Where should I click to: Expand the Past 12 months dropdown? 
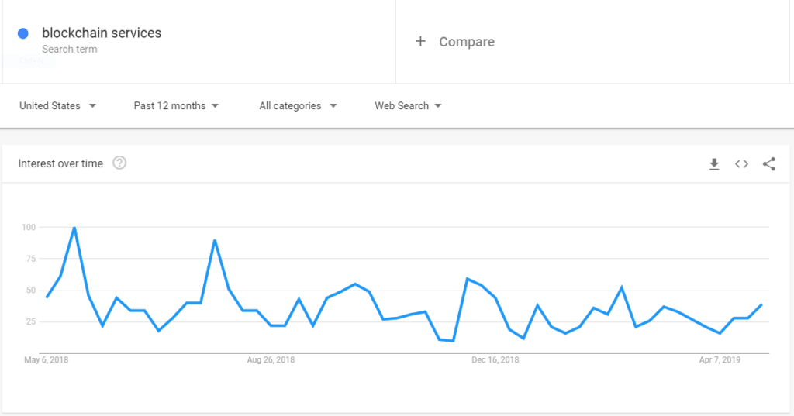click(176, 106)
